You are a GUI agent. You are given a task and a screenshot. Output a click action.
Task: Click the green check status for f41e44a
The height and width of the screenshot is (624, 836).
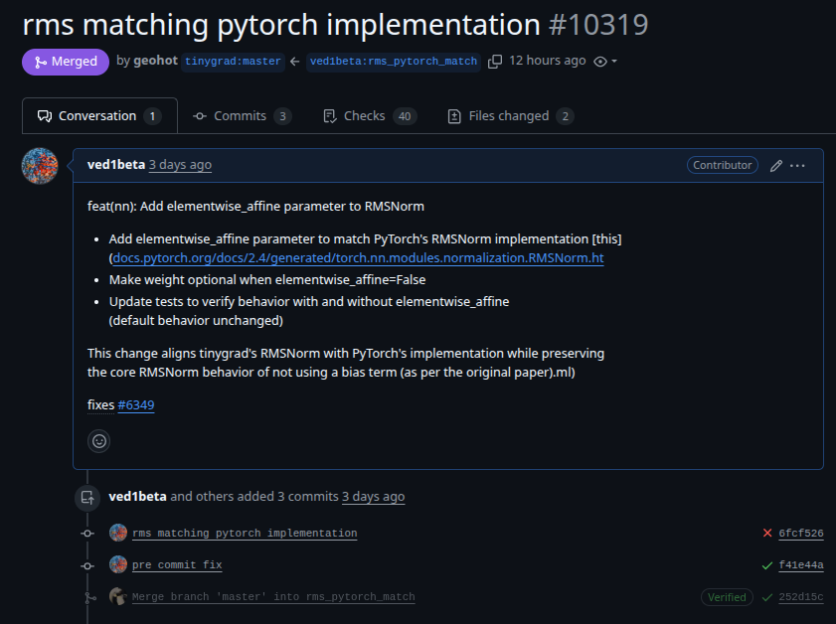767,565
